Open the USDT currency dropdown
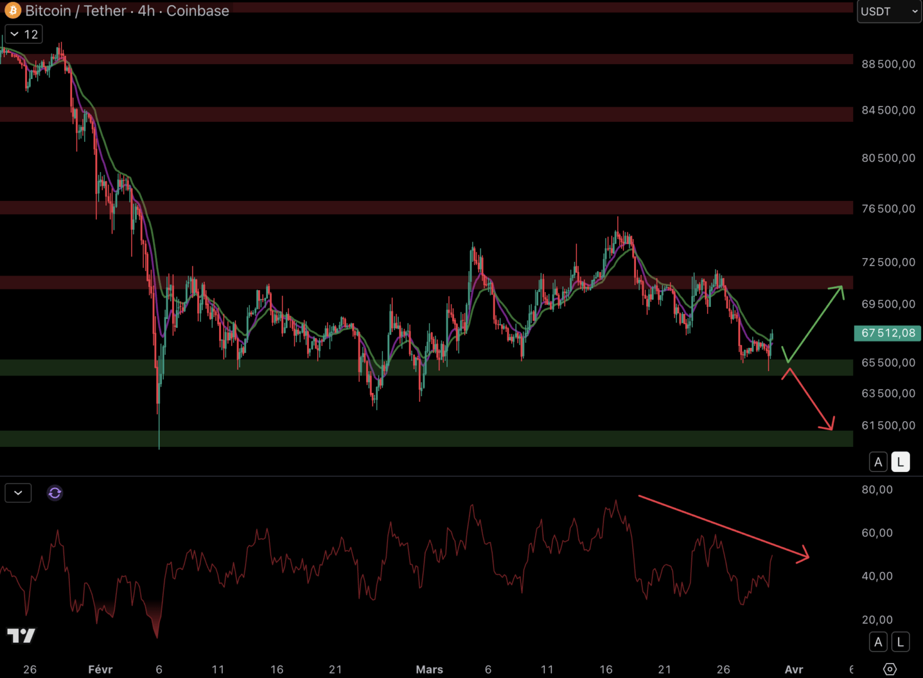 [888, 11]
